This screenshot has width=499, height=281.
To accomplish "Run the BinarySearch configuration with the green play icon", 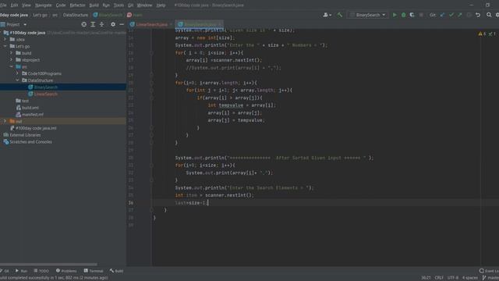I will (395, 15).
